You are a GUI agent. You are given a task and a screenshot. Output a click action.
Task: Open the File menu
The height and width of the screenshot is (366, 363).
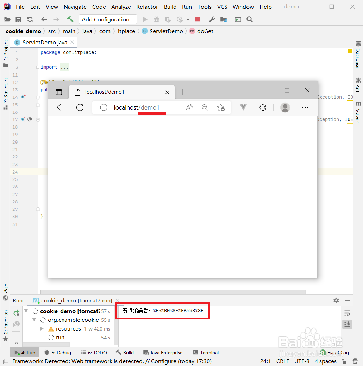point(20,7)
